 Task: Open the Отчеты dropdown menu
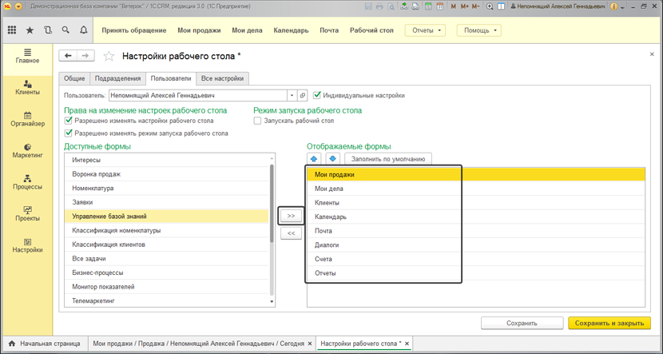click(426, 30)
